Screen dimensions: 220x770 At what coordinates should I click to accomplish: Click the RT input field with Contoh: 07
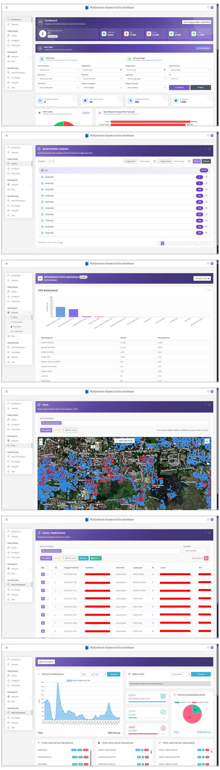tap(190, 79)
